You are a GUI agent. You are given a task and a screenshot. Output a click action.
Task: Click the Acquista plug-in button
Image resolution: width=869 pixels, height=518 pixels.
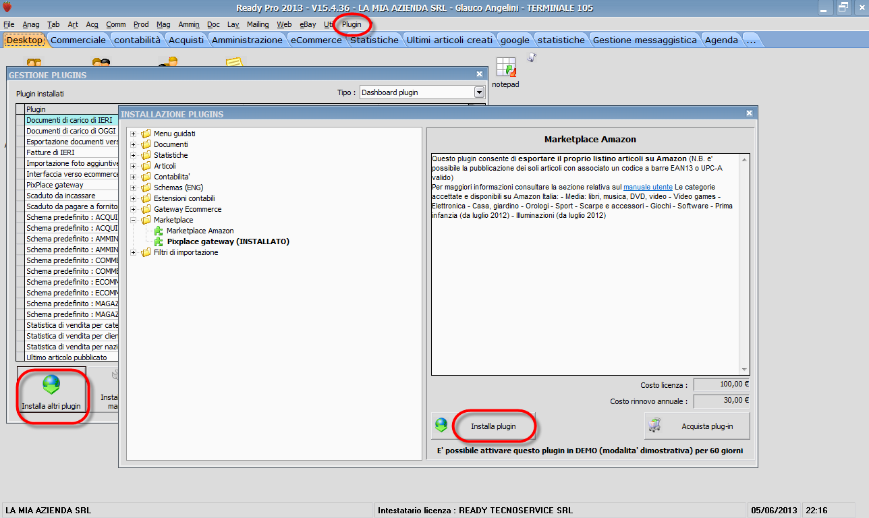click(697, 426)
